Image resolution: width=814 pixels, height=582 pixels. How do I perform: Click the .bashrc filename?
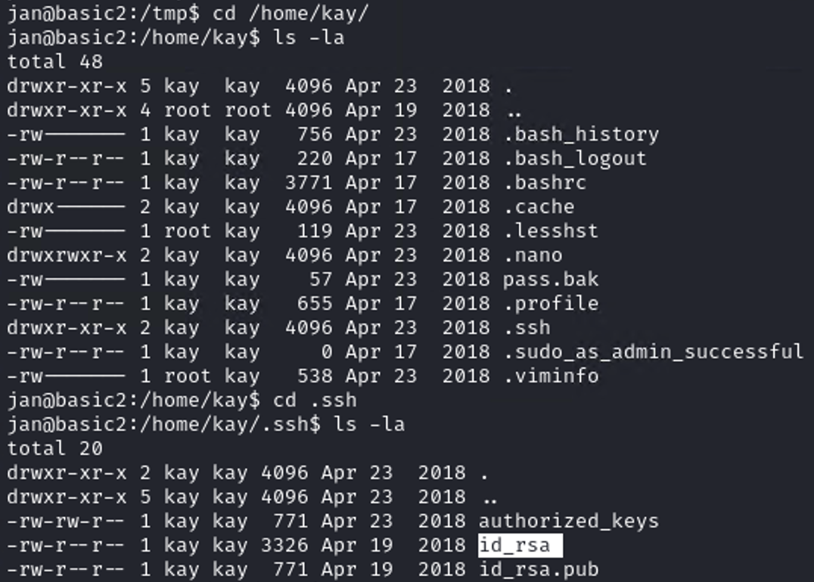545,182
